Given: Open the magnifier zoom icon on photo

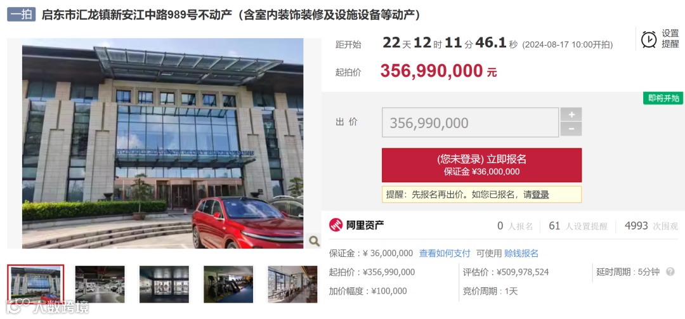Looking at the screenshot, I should point(314,241).
